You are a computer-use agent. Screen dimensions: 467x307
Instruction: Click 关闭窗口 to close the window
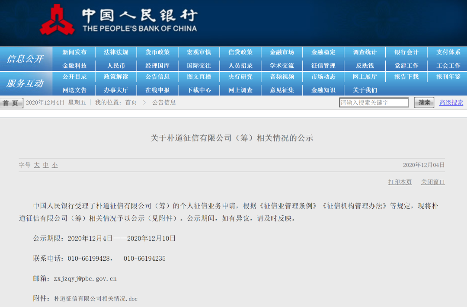tap(433, 182)
